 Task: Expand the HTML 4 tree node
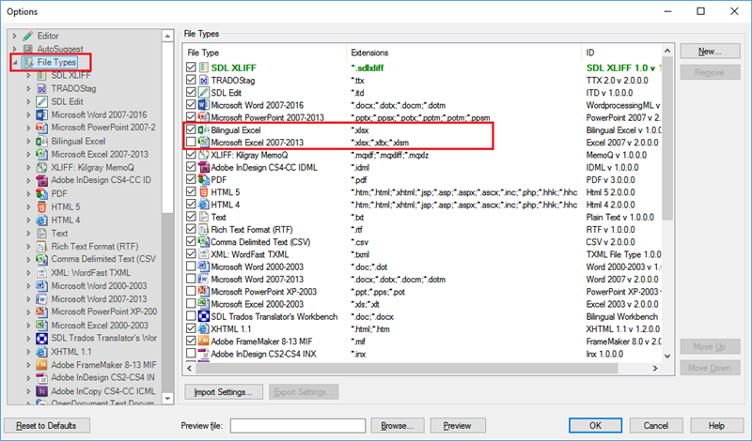click(28, 220)
